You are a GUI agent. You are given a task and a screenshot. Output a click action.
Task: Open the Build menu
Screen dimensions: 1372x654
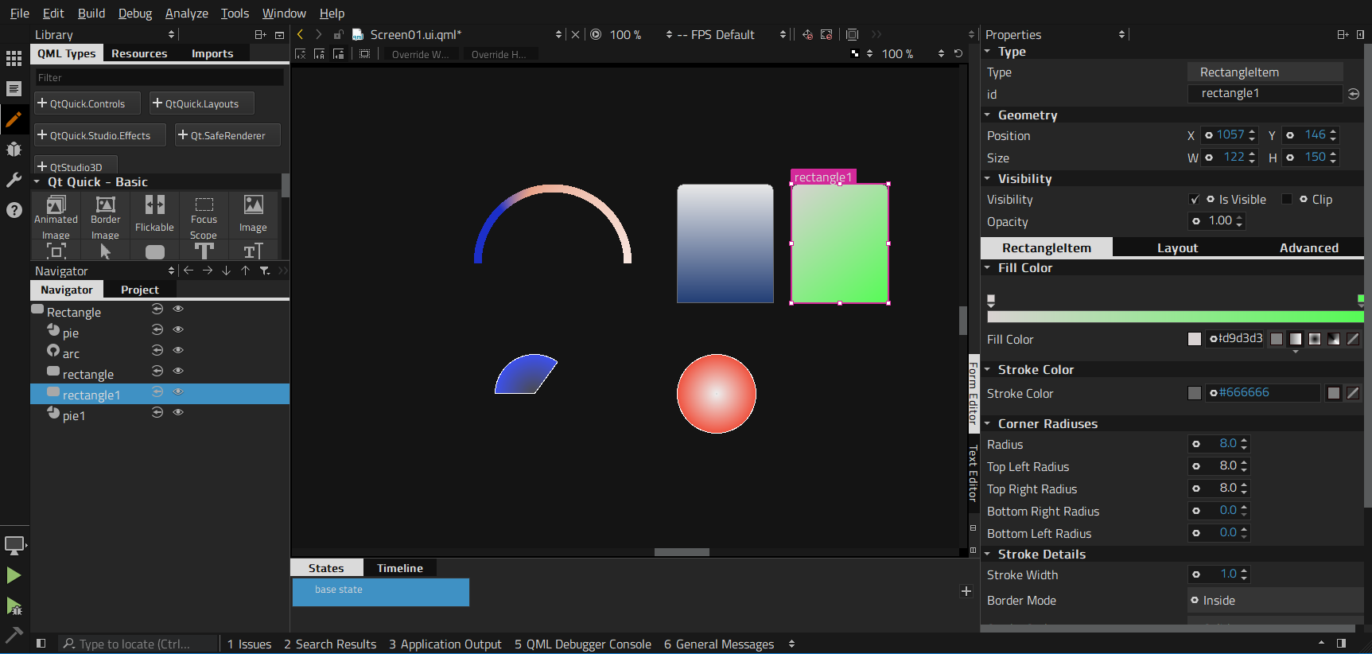pyautogui.click(x=91, y=14)
